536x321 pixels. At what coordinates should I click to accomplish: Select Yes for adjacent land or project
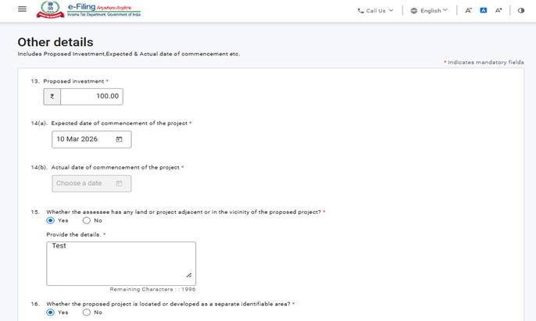51,220
